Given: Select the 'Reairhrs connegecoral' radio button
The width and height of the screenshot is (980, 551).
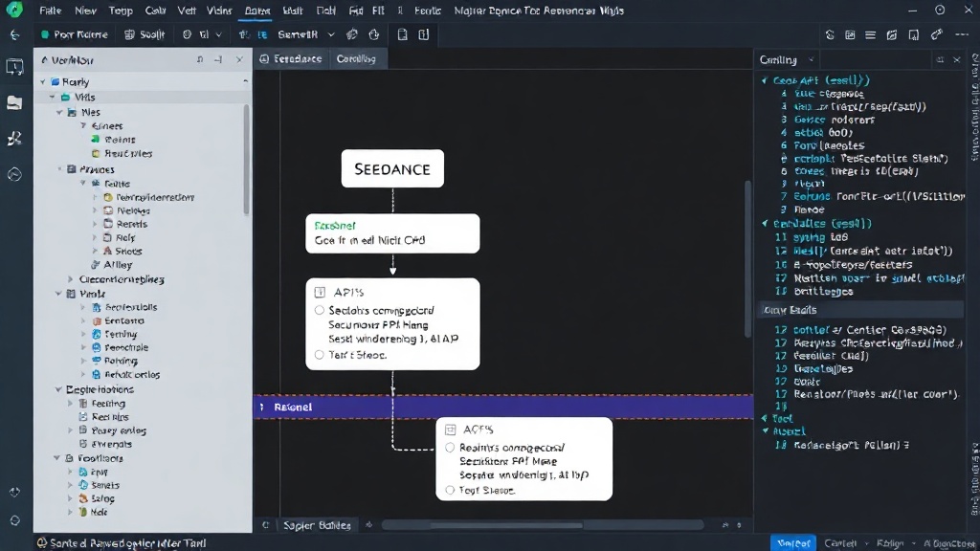Looking at the screenshot, I should [x=450, y=448].
